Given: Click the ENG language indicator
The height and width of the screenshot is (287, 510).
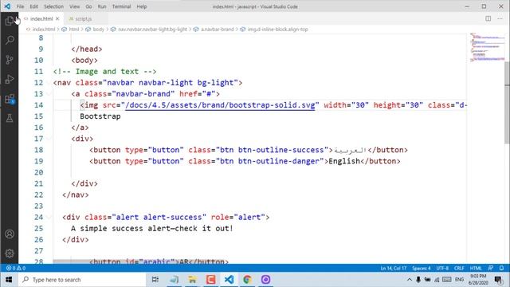Looking at the screenshot, I should click(x=459, y=280).
